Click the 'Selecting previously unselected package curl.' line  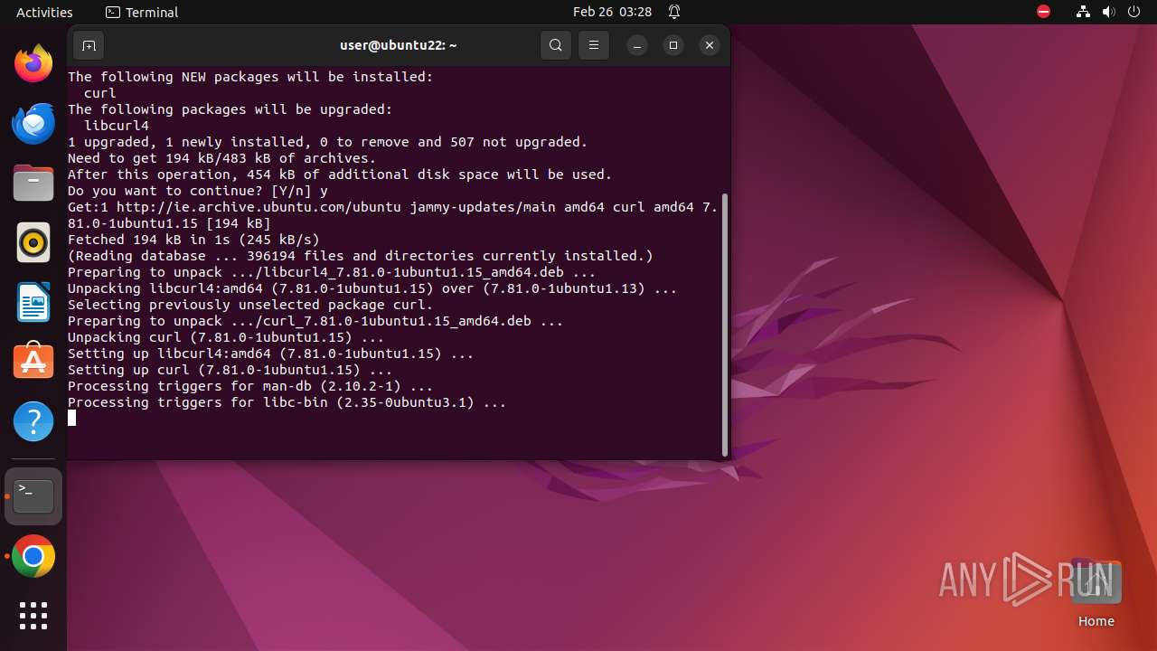pyautogui.click(x=250, y=305)
